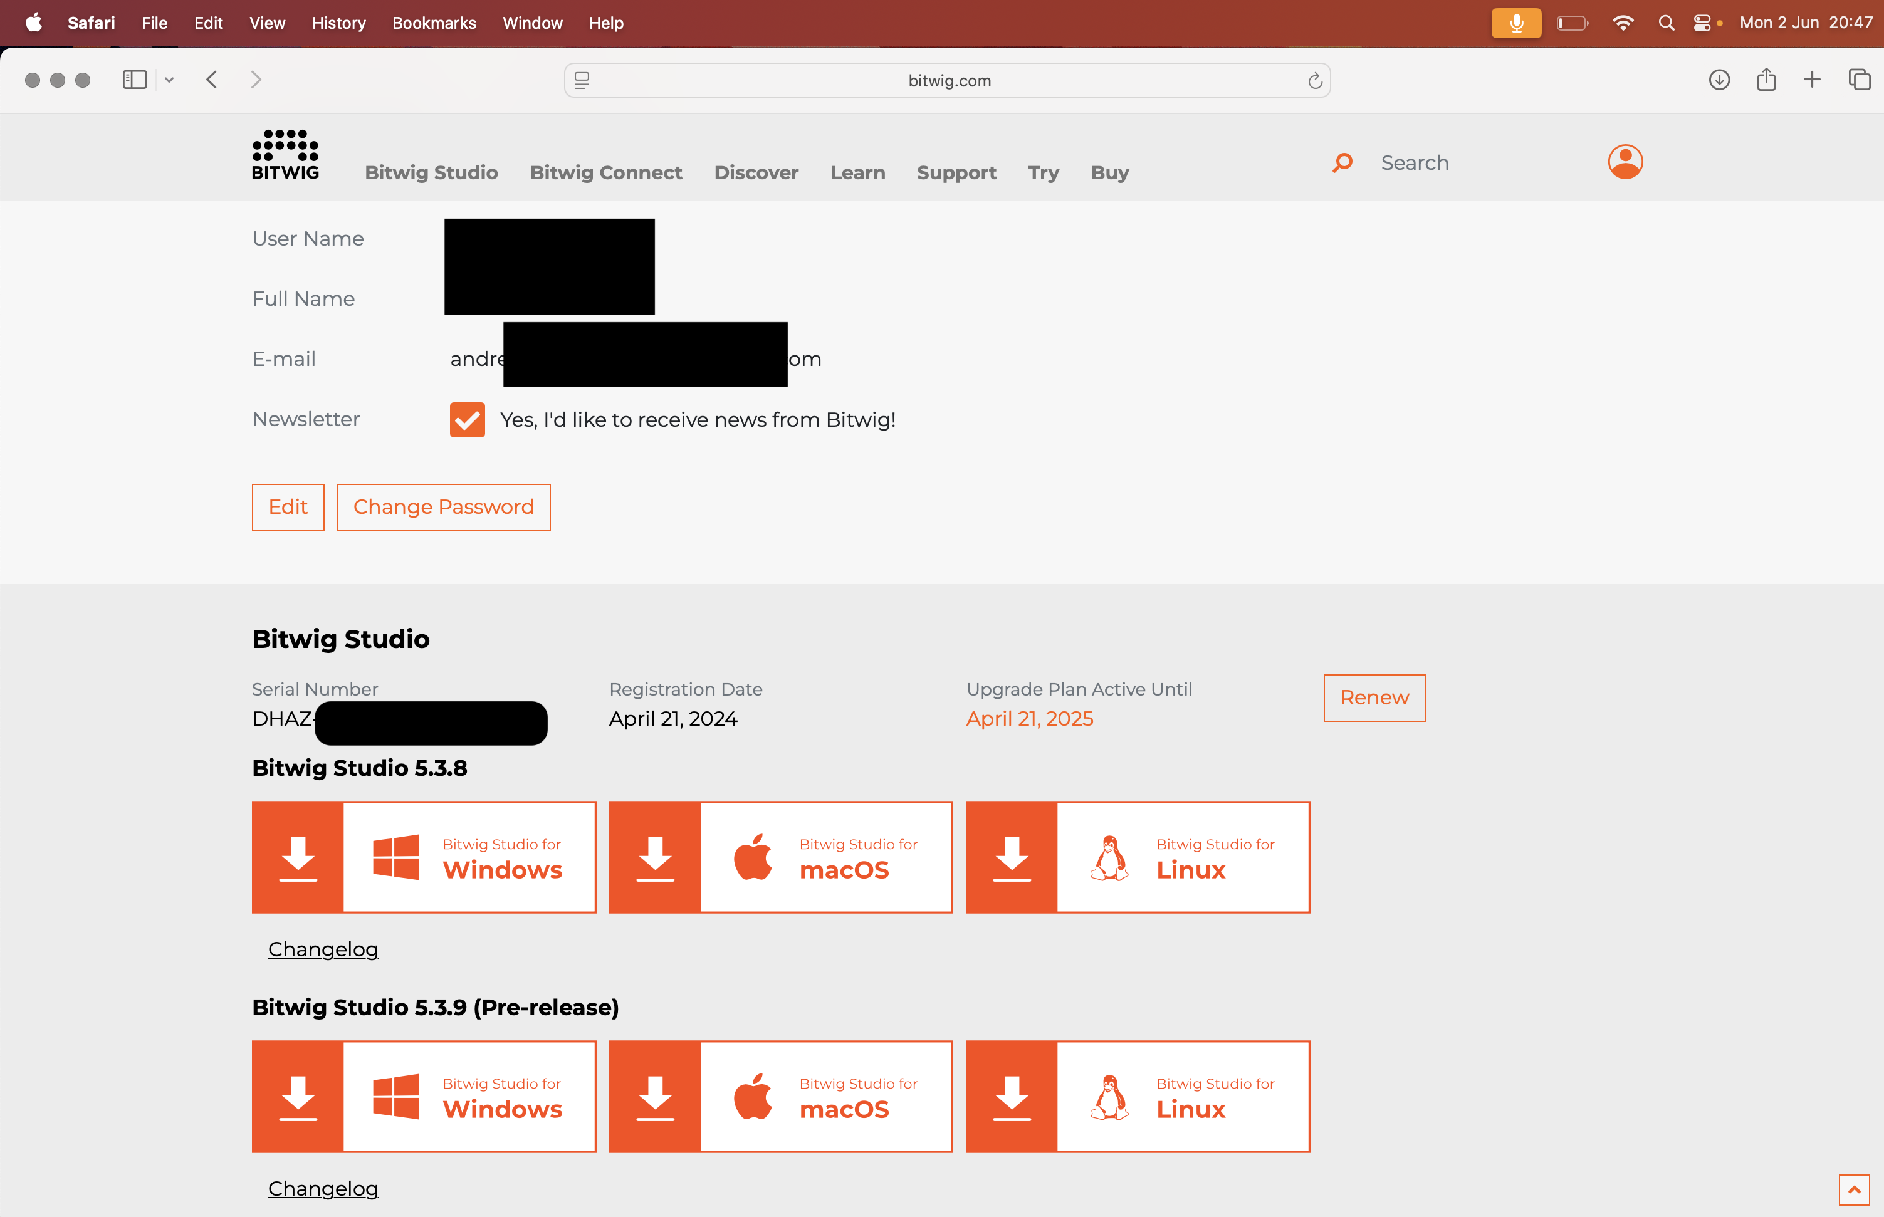Open the Learn nav item
The height and width of the screenshot is (1217, 1884).
[857, 172]
